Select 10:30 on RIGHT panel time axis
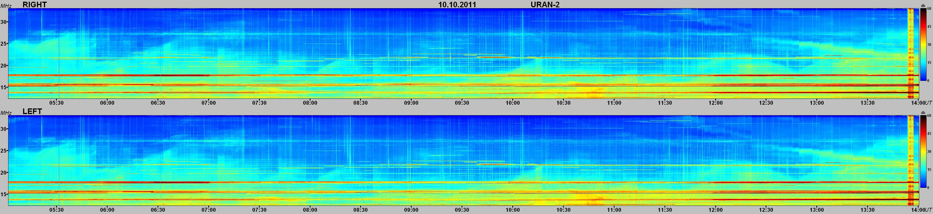933x214 pixels. coord(564,103)
